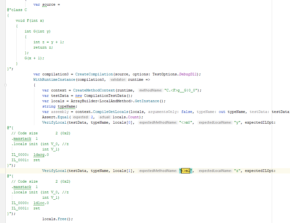Click the context variable in var context declaration
This screenshot has width=290, height=223.
59,90
